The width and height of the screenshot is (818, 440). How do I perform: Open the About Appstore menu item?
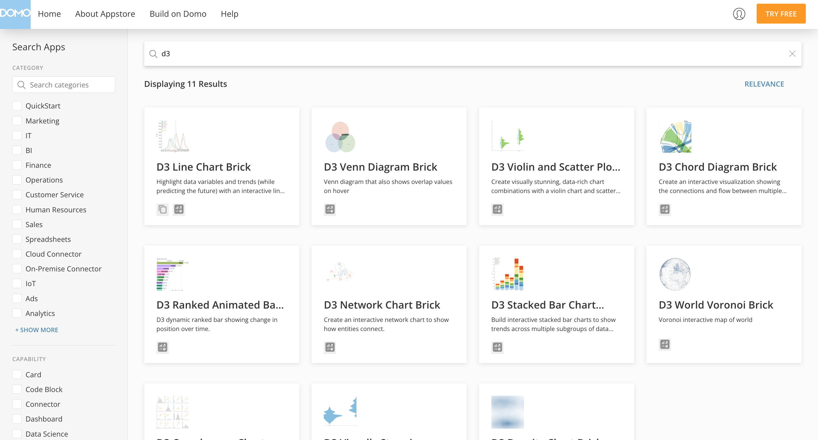[105, 14]
